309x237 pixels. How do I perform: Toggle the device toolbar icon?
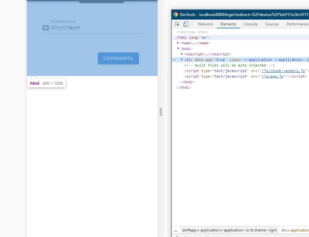[x=186, y=24]
